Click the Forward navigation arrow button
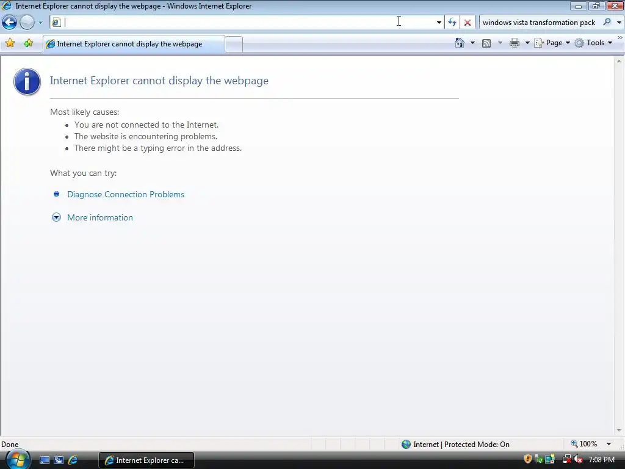This screenshot has width=625, height=469. [27, 23]
